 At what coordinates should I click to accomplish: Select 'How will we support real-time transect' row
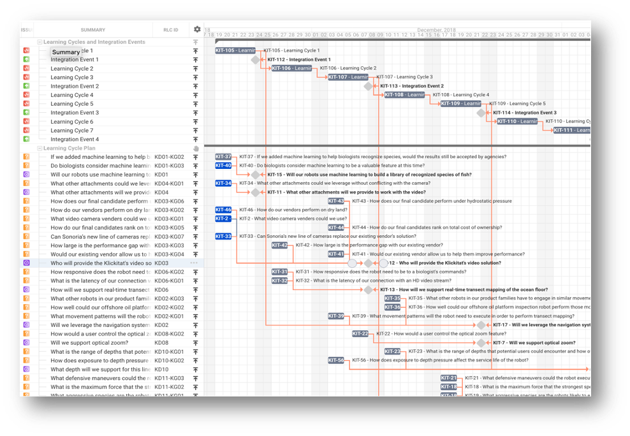[x=112, y=289]
